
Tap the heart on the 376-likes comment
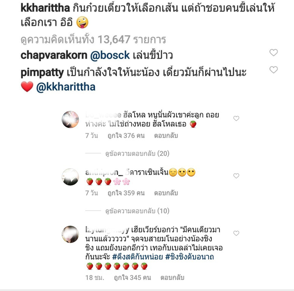click(236, 119)
